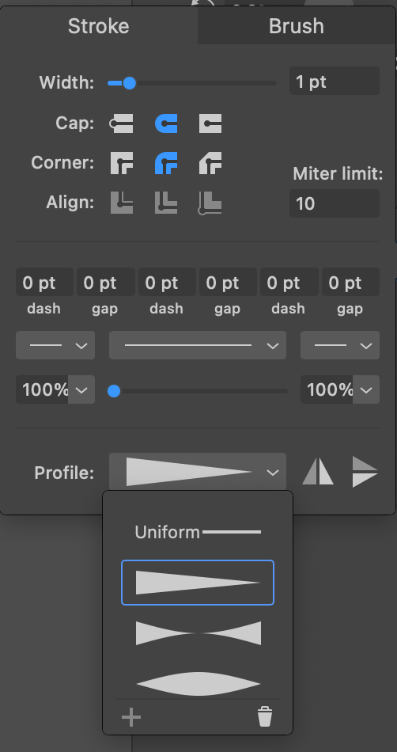Image resolution: width=397 pixels, height=752 pixels.
Task: Flip the stroke profile horizontally
Action: pos(318,473)
